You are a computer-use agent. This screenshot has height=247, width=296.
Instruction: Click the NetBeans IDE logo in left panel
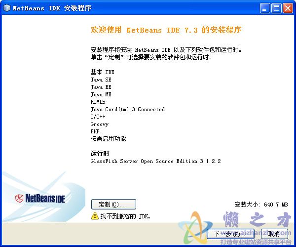click(x=40, y=199)
